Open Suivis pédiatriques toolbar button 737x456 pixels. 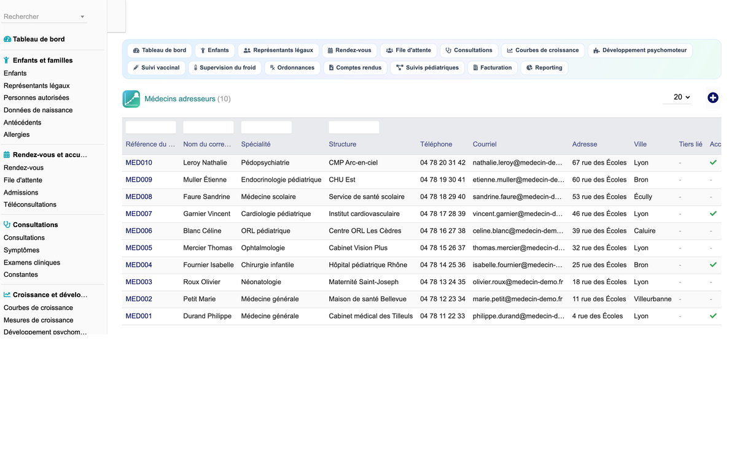[x=427, y=68]
